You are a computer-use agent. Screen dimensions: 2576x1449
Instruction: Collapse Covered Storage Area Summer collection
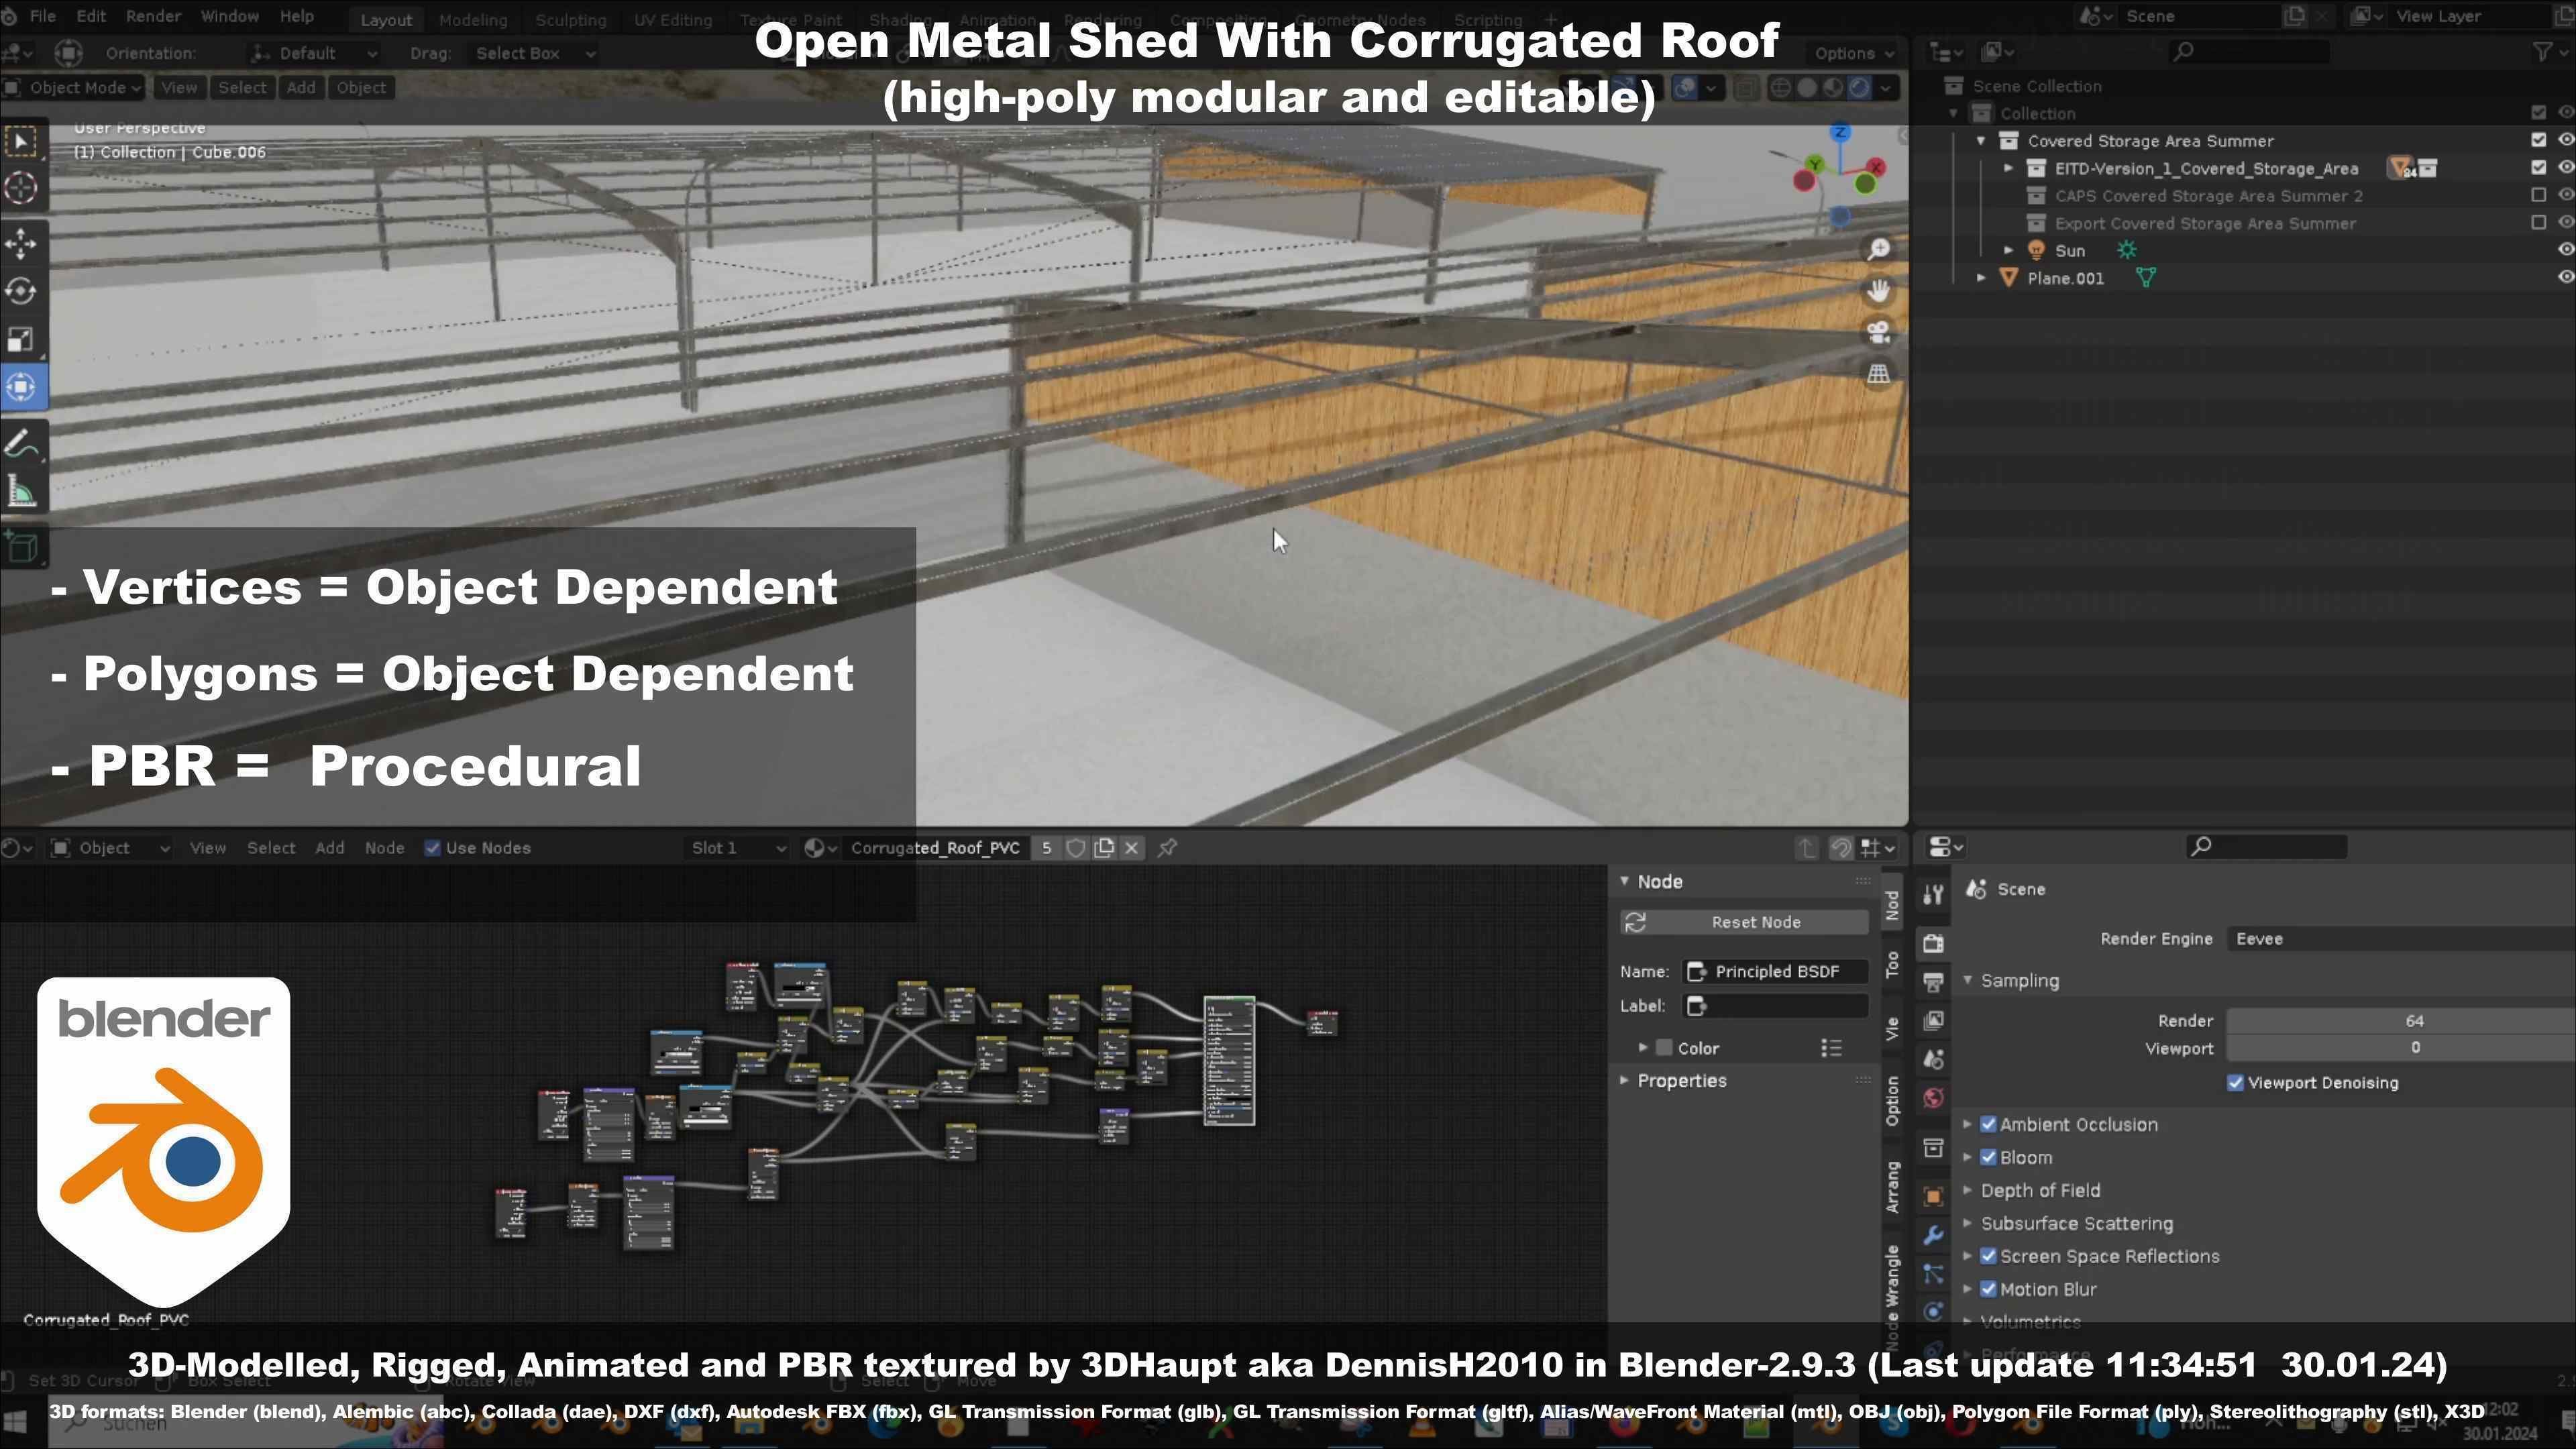point(1981,141)
